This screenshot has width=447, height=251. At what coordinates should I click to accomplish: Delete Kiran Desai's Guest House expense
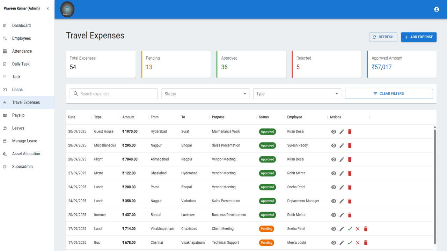click(x=350, y=131)
